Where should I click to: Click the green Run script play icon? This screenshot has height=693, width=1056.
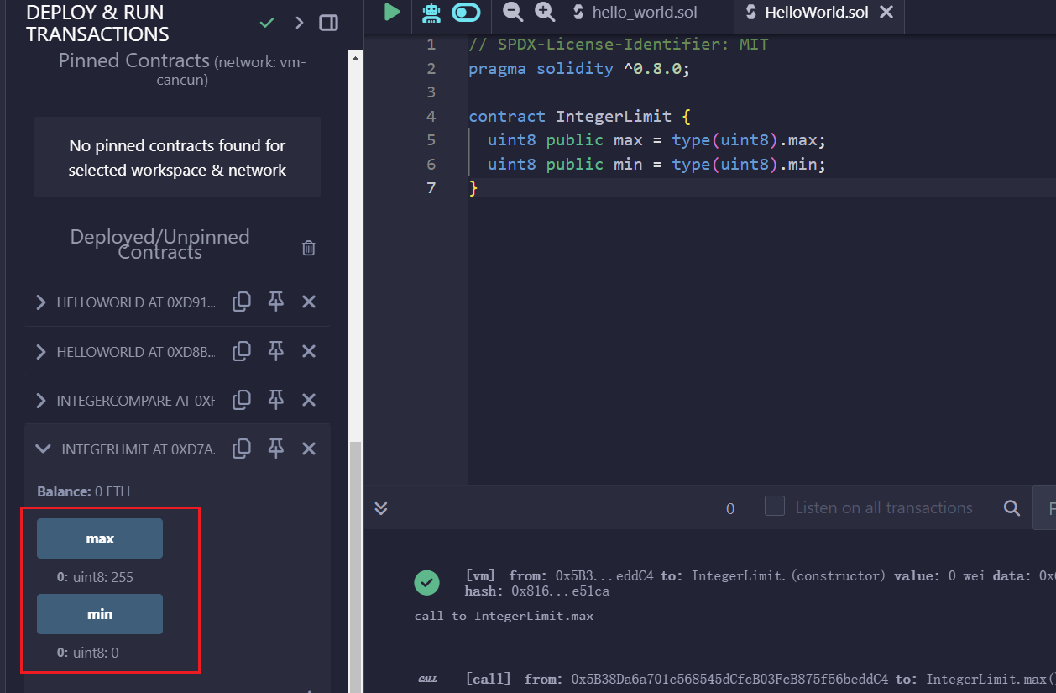392,12
